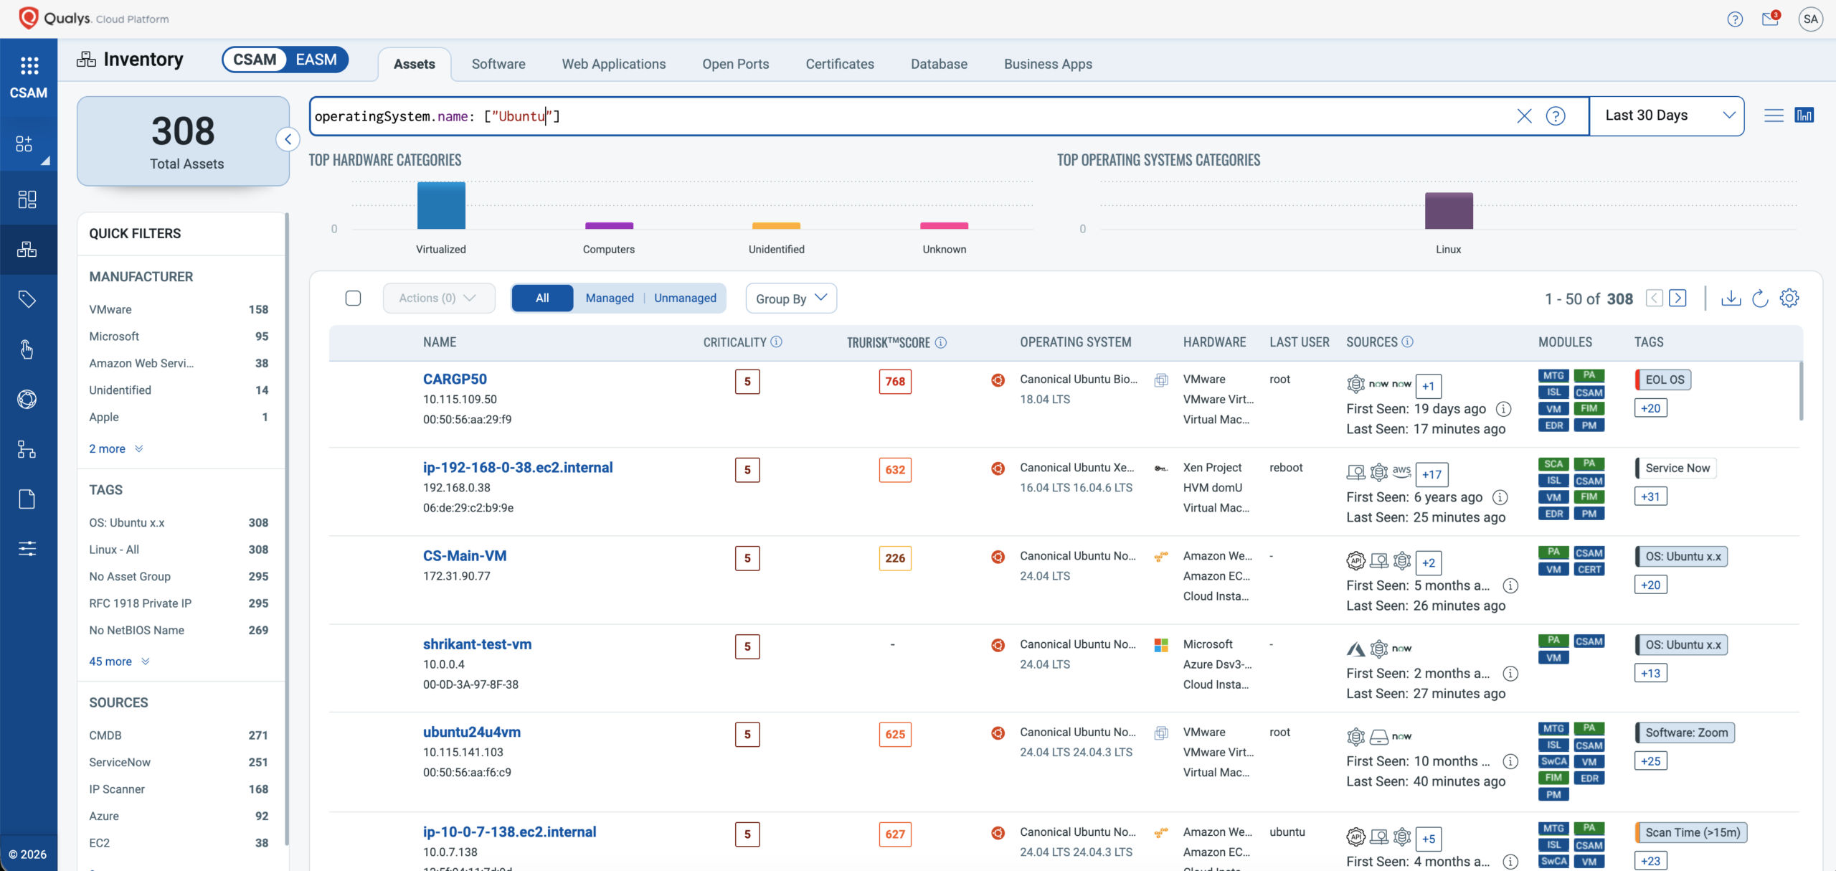Open the CARGP50 asset link

[454, 379]
